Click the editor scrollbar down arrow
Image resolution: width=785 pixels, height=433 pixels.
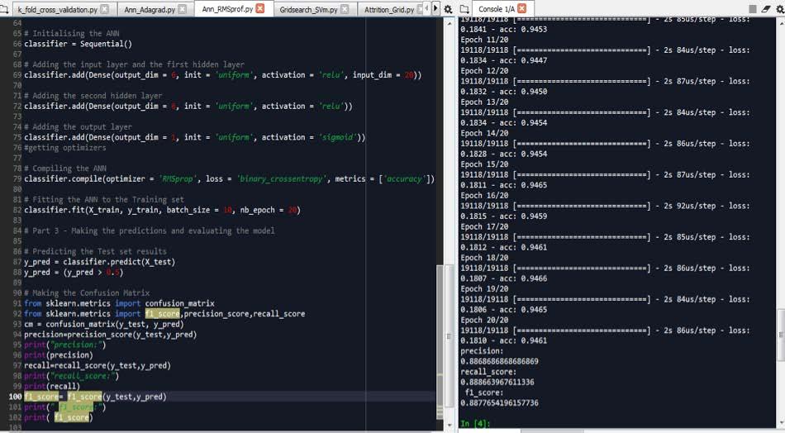tap(449, 426)
